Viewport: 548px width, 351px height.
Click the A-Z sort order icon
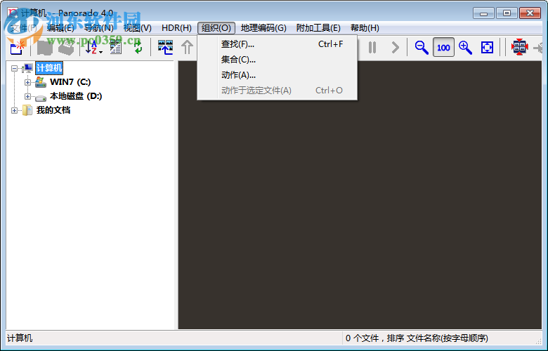pos(91,47)
